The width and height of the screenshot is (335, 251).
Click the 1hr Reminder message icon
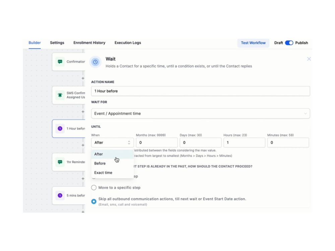(x=60, y=162)
